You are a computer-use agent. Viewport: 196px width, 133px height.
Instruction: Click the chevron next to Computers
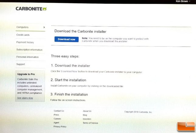click(x=44, y=27)
